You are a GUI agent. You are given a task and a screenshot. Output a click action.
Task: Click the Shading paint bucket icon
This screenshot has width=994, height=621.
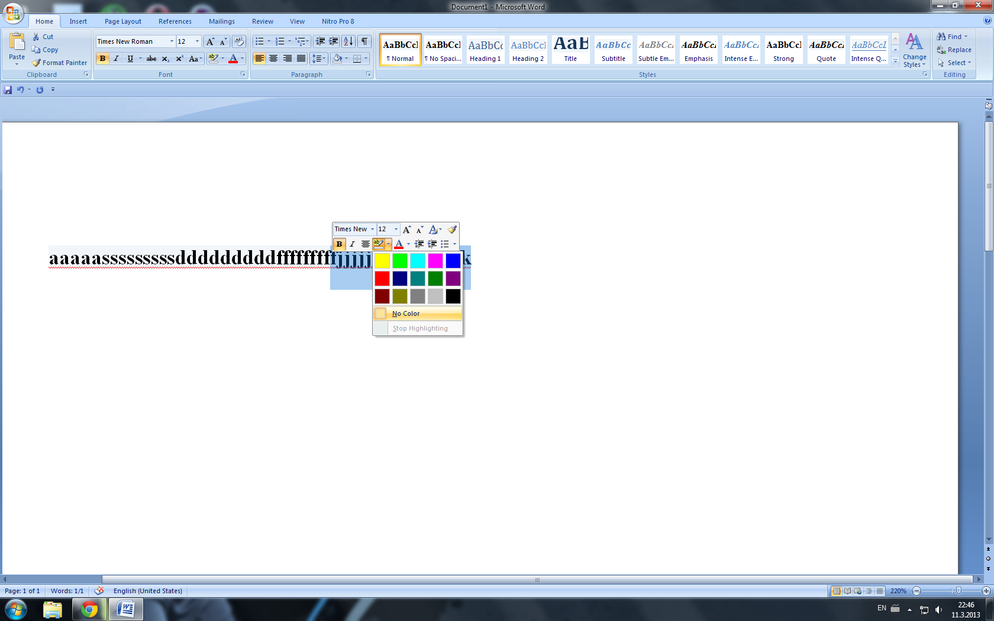click(x=337, y=59)
